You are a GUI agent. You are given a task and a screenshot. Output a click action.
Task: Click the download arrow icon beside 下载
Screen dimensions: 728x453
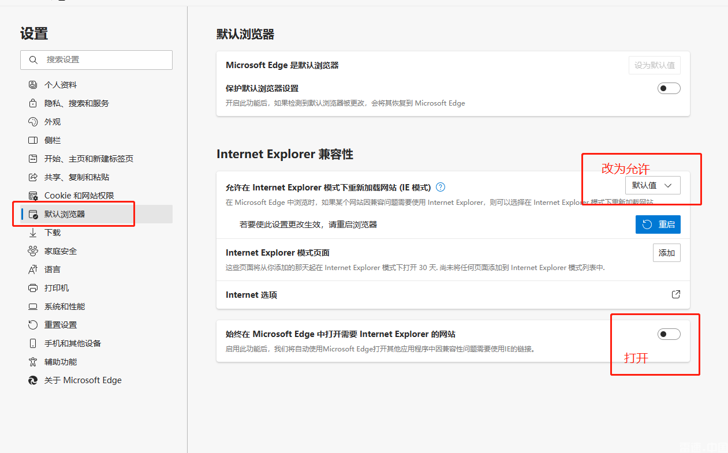(x=33, y=233)
